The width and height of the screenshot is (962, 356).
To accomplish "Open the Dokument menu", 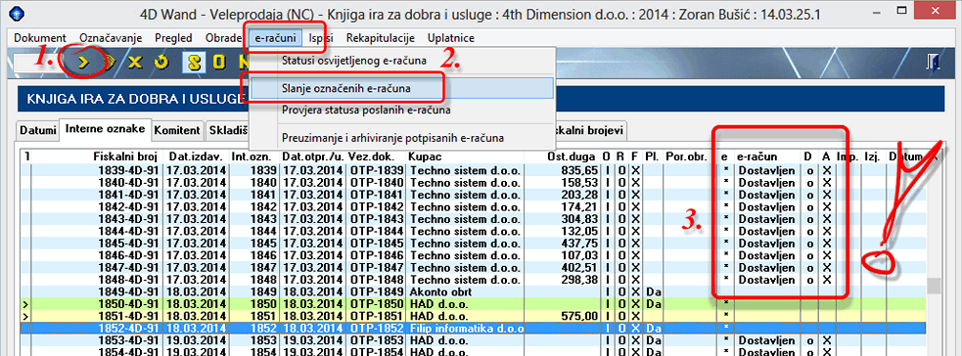I will pos(40,38).
